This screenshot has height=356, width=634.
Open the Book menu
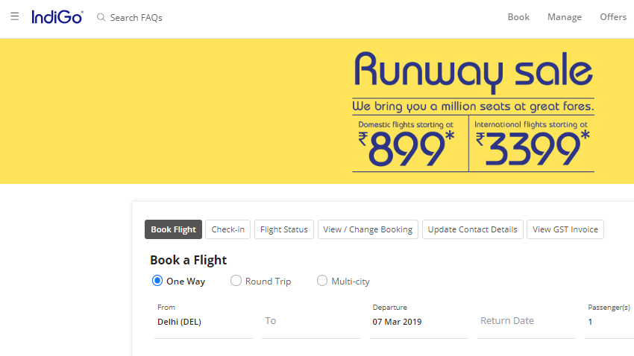click(x=518, y=17)
